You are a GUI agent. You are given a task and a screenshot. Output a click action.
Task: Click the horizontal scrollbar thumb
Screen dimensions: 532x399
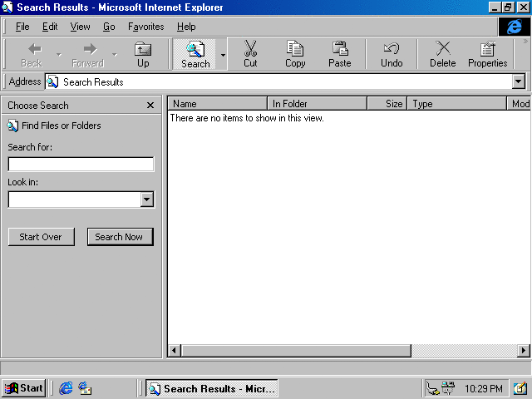[x=296, y=351]
